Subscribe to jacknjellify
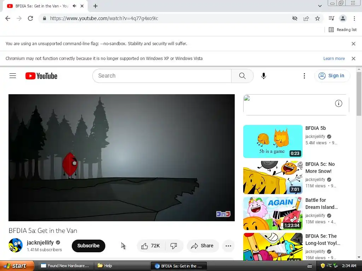362x271 pixels. [x=88, y=246]
